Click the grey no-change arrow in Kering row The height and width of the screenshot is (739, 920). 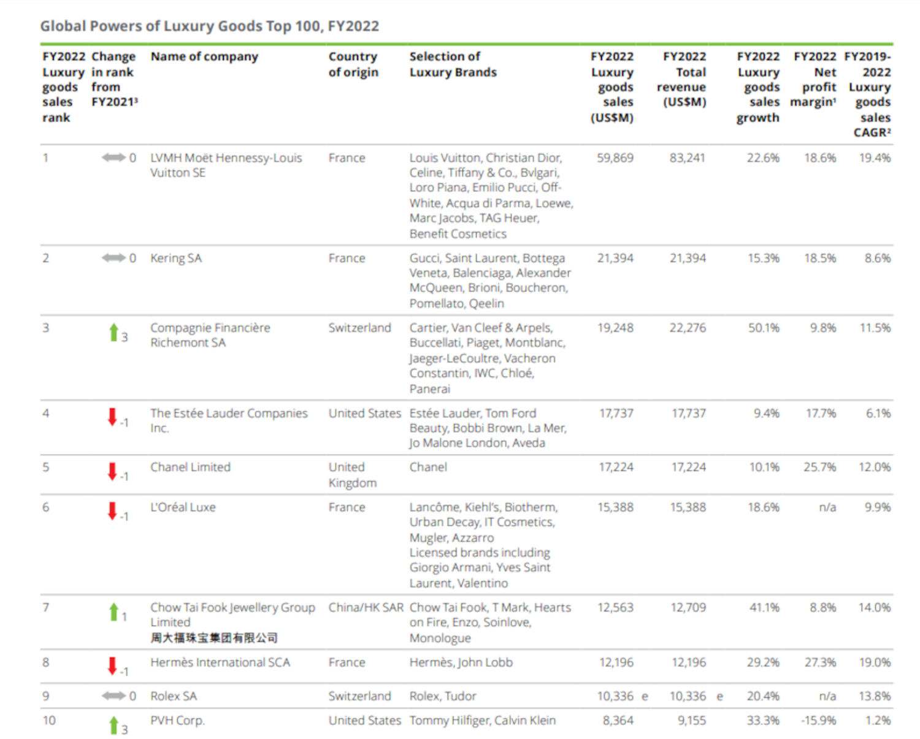point(113,258)
